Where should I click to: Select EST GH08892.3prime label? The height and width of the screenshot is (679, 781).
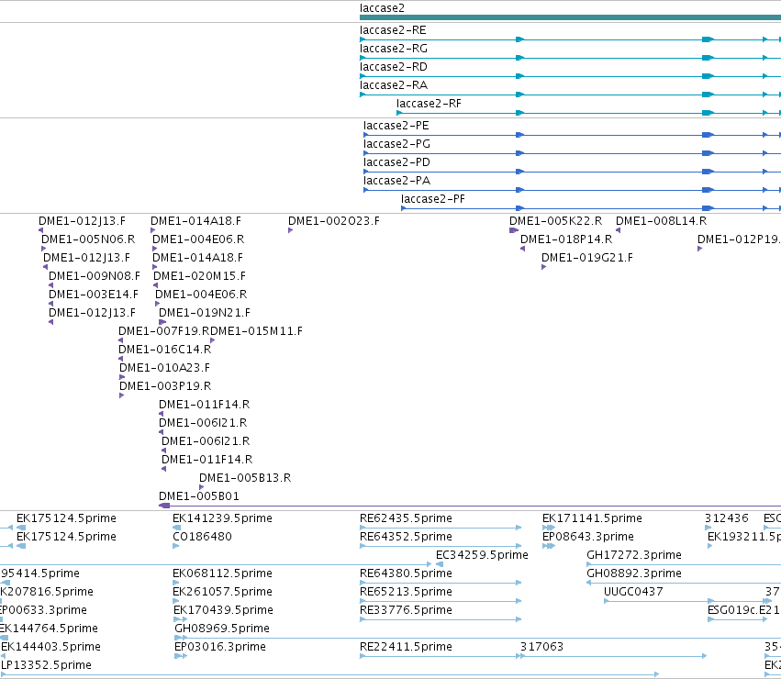(634, 574)
